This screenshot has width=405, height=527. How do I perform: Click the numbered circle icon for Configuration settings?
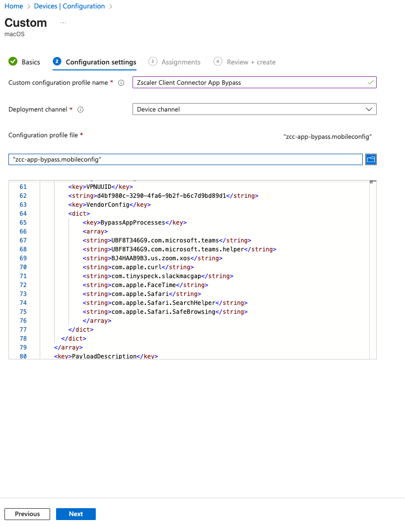[x=57, y=61]
